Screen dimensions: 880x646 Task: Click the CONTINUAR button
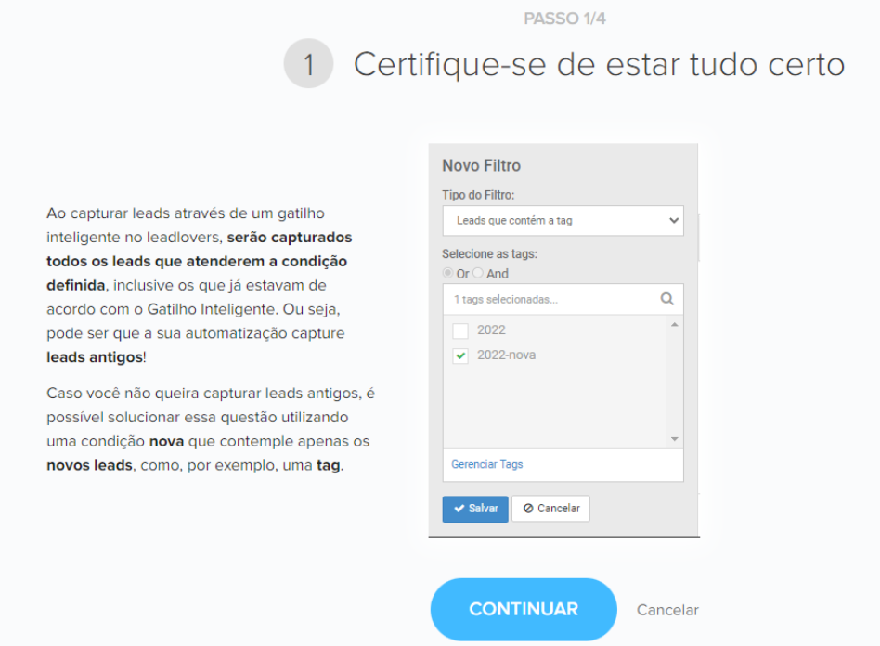[x=524, y=610]
